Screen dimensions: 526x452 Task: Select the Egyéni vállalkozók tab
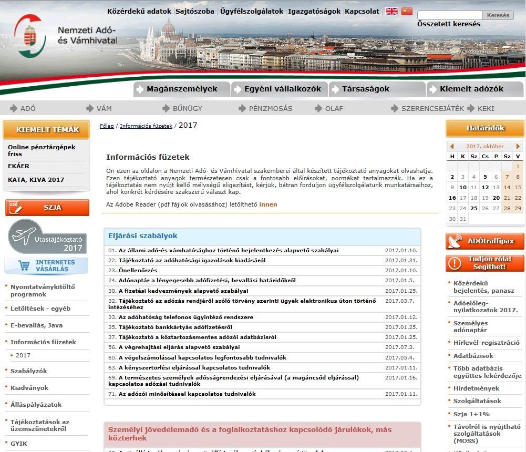coord(280,89)
